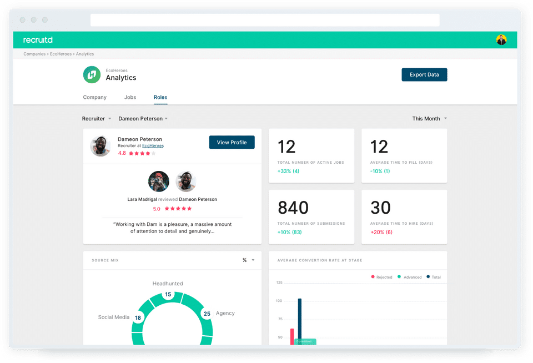Switch to the Company tab
This screenshot has width=533, height=363.
click(95, 97)
